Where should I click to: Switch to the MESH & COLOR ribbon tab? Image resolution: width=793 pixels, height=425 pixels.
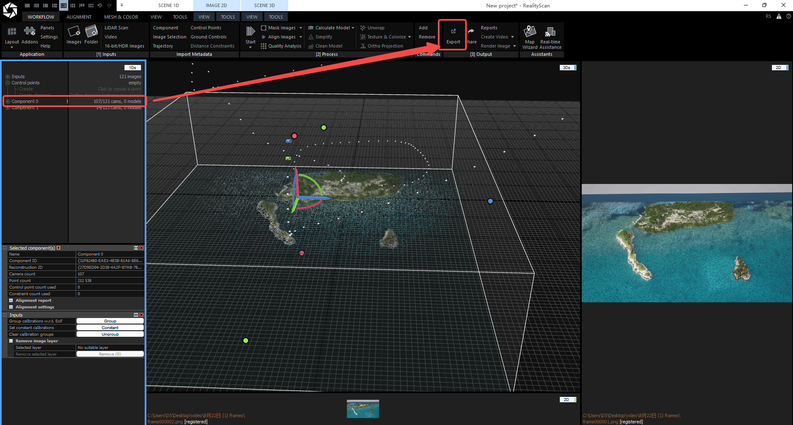coord(121,17)
